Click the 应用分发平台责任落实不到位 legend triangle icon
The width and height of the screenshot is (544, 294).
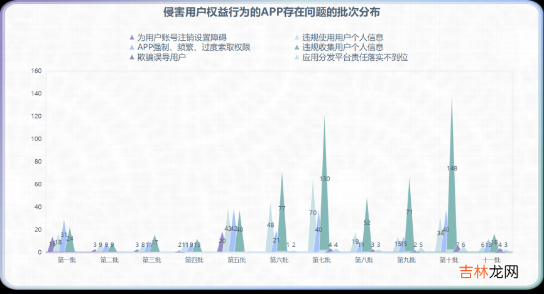[x=296, y=58]
